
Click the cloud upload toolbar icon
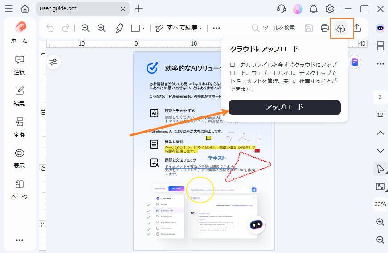[341, 29]
